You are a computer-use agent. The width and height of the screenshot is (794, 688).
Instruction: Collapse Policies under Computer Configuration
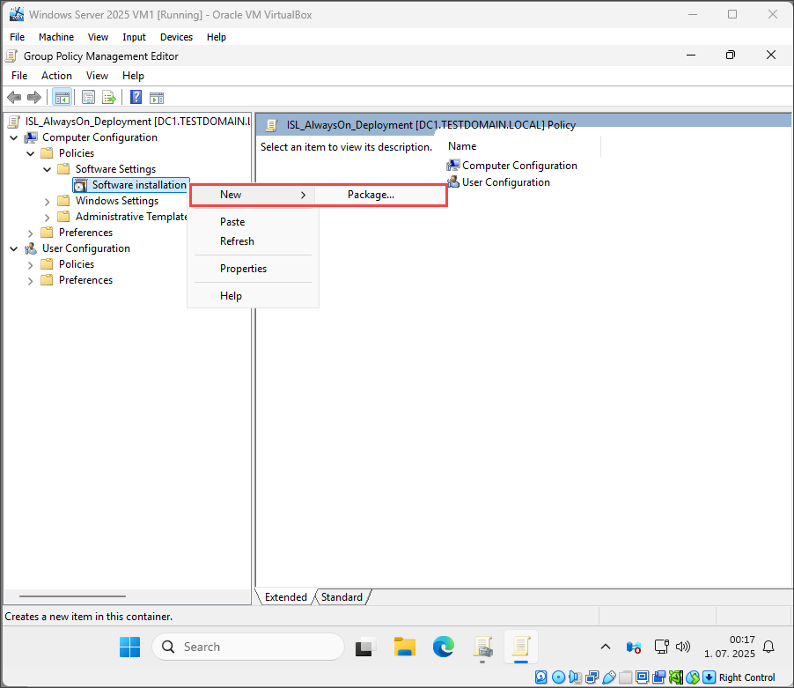click(31, 153)
